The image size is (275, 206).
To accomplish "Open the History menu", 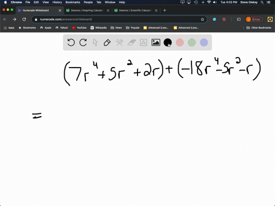I will coord(57,2).
